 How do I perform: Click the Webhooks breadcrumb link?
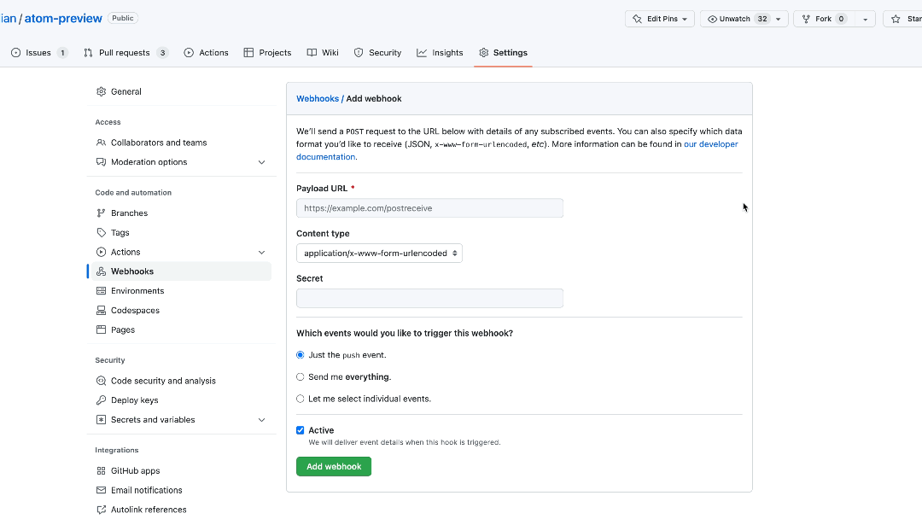coord(318,99)
